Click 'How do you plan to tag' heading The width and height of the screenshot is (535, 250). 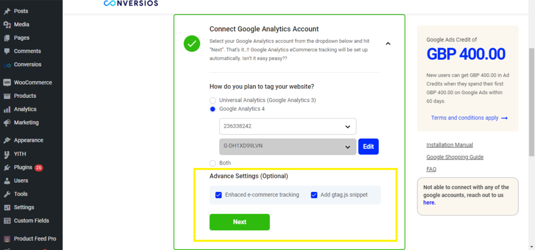(262, 87)
